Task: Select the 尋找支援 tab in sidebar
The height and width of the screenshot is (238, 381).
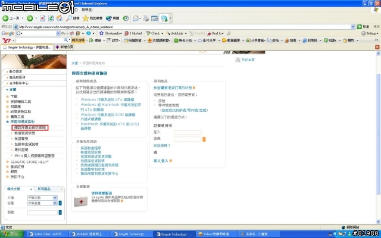Action: point(14,189)
